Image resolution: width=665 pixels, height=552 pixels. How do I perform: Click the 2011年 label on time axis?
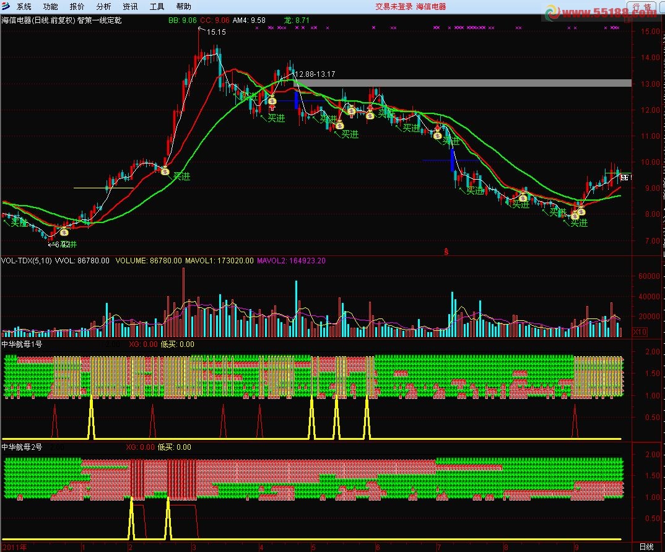point(14,547)
